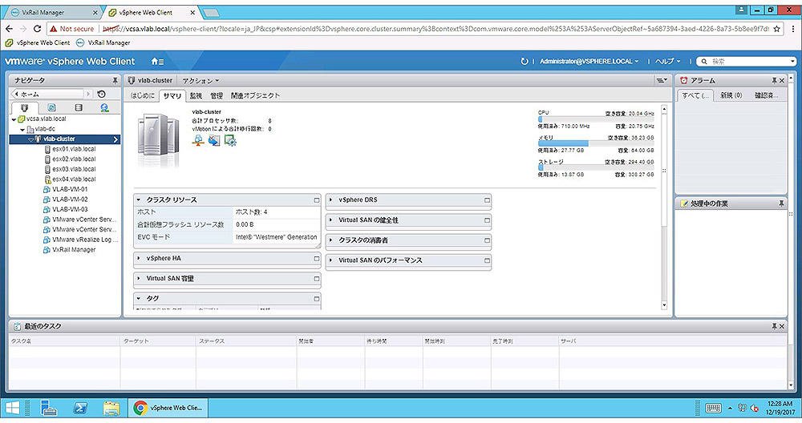Switch to the 管理 tab
802x423 pixels.
click(217, 95)
